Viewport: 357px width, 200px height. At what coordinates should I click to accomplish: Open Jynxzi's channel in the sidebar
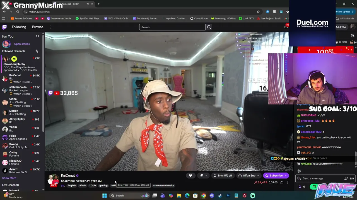coord(21,171)
